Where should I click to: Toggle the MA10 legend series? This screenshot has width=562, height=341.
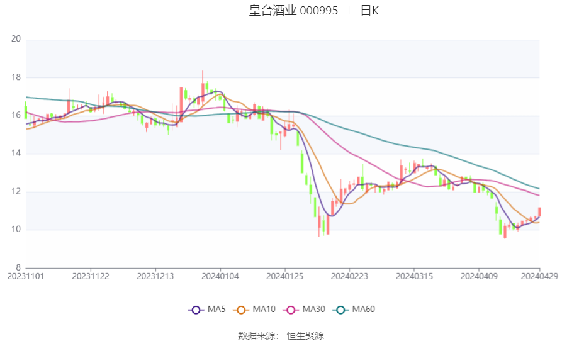click(254, 310)
